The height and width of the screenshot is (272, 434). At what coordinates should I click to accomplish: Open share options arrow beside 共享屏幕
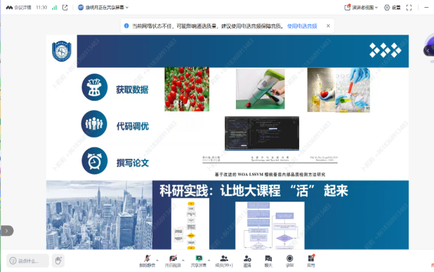tap(209, 260)
